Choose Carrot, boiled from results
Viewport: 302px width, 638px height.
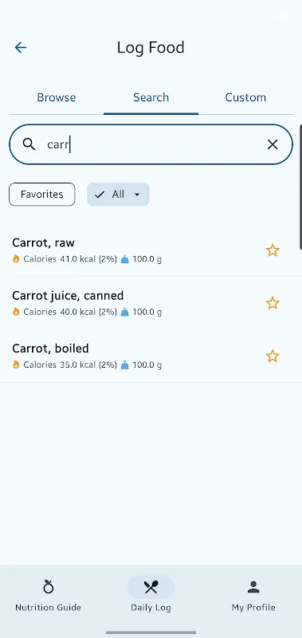(x=151, y=356)
